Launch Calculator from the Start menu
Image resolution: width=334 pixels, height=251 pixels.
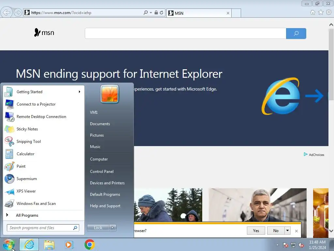click(x=44, y=154)
